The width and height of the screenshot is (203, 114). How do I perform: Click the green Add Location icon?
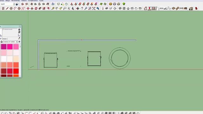tap(124, 4)
